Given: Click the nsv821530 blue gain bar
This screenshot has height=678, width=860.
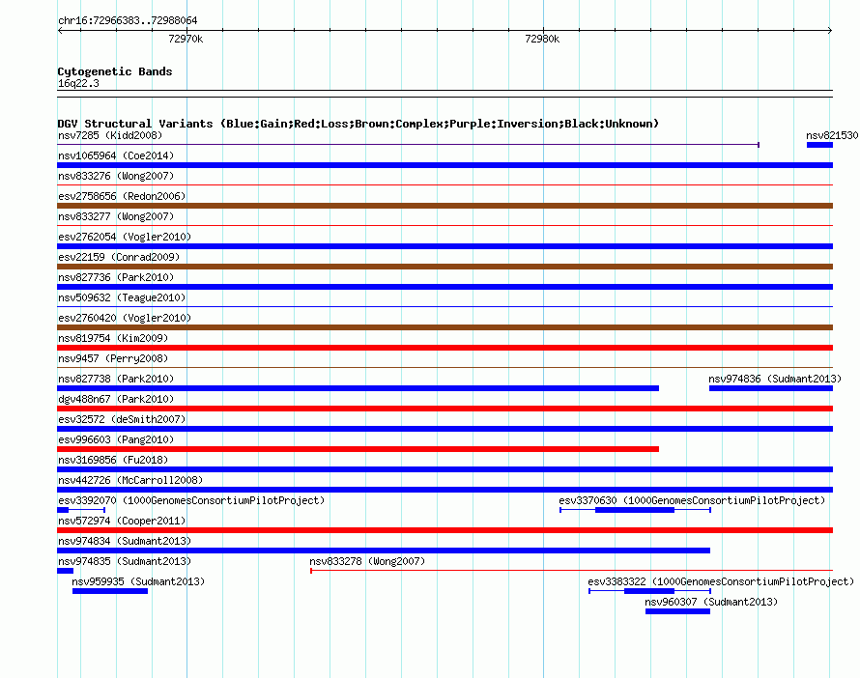Looking at the screenshot, I should (819, 145).
